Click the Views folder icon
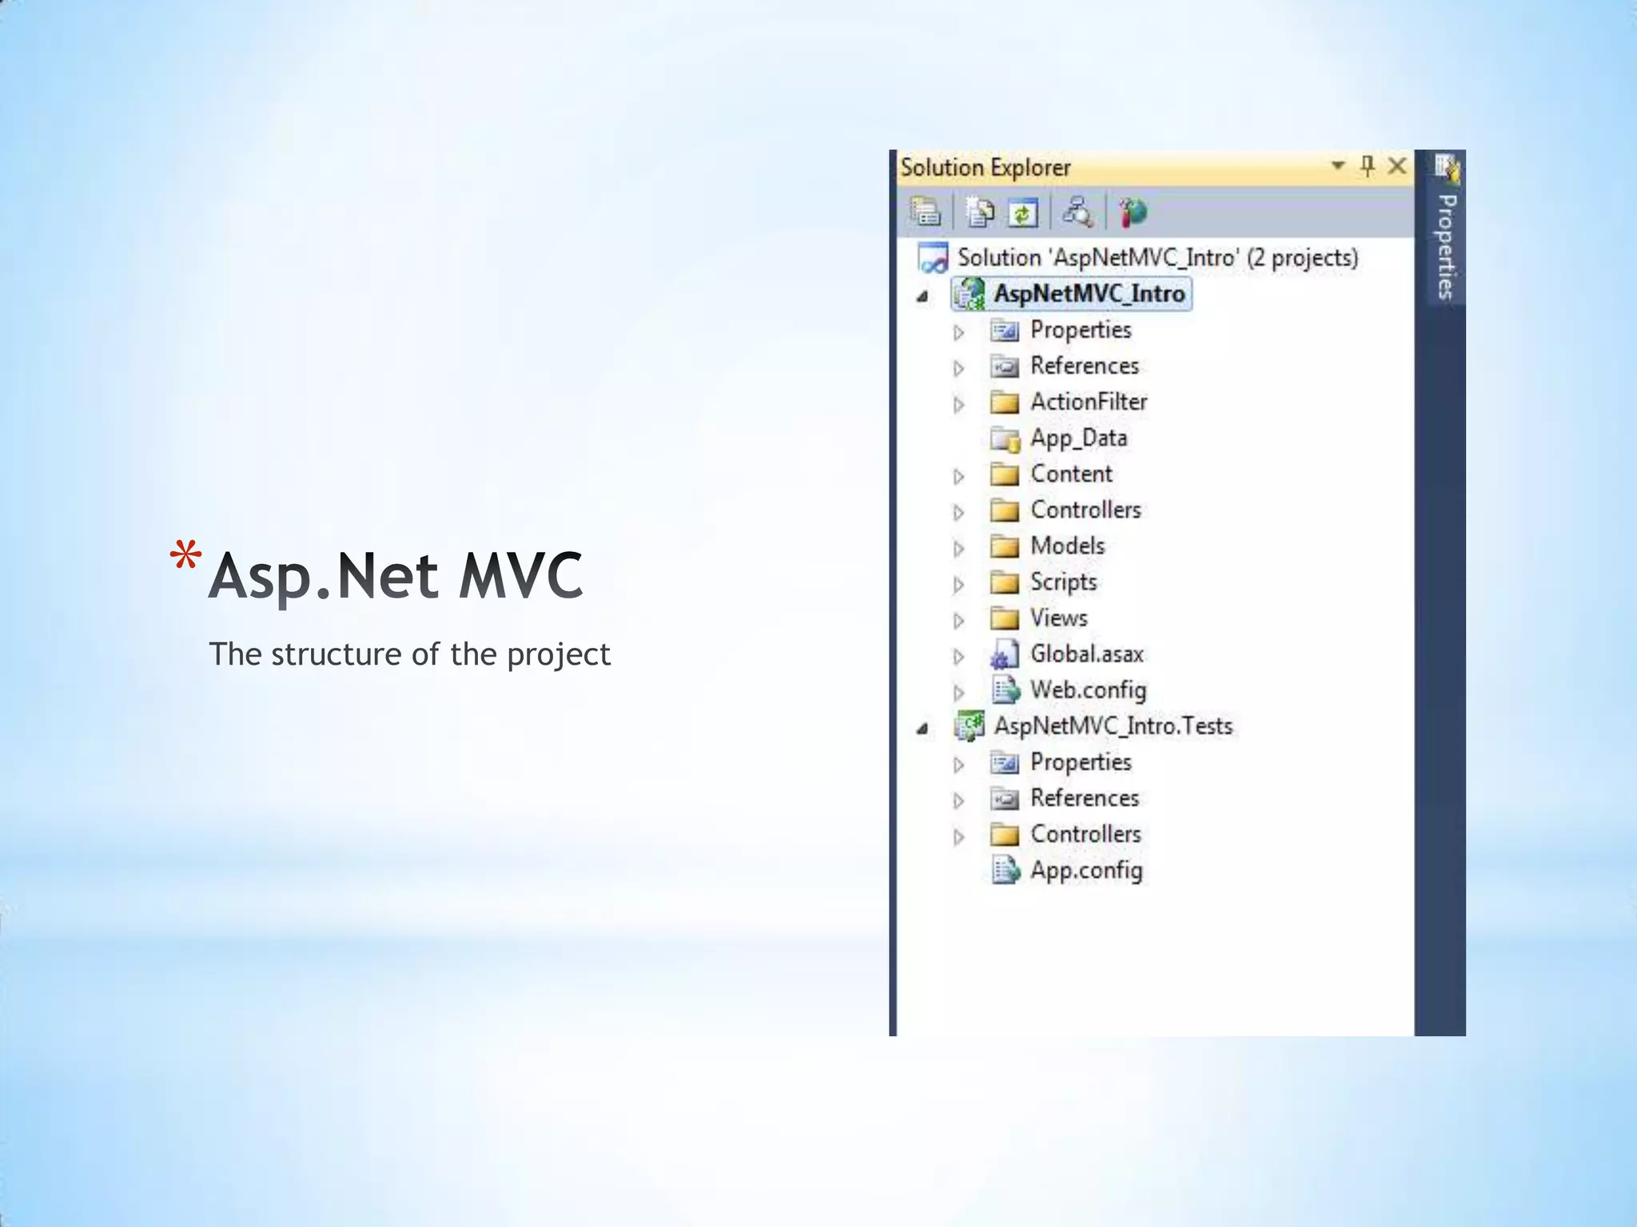This screenshot has width=1637, height=1227. tap(1005, 618)
